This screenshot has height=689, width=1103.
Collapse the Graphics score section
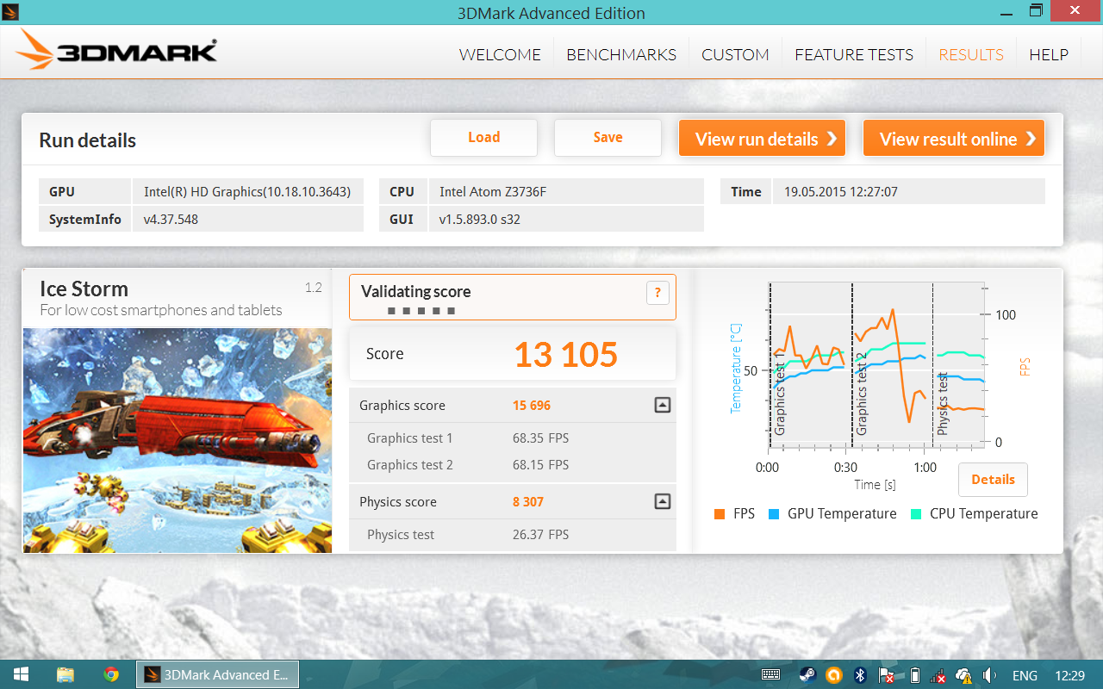coord(662,405)
